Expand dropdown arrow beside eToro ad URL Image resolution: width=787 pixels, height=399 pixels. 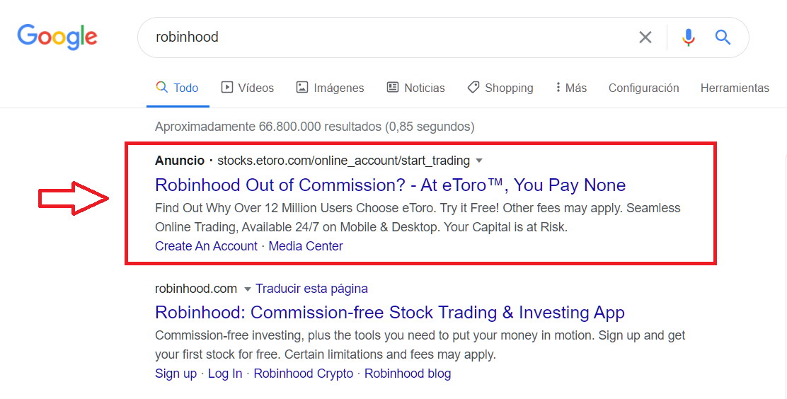[479, 161]
